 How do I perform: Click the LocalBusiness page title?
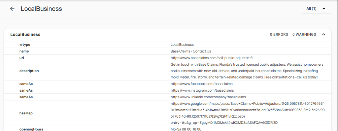41,9
